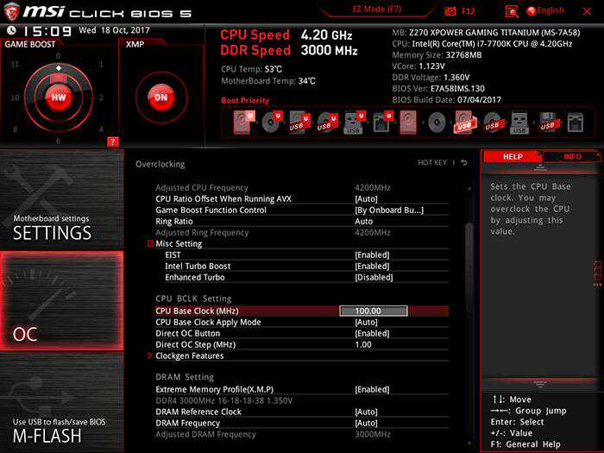
Task: Click the back arrow next to HOT KEY
Action: tap(464, 163)
